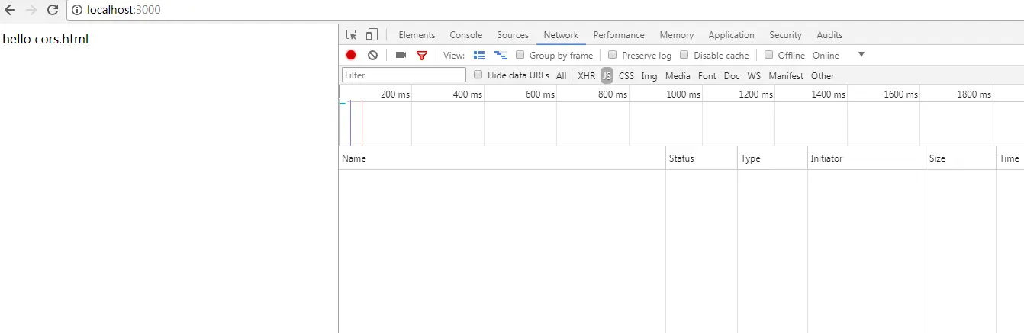Reload the page with the refresh icon
The image size is (1024, 333).
tap(53, 10)
